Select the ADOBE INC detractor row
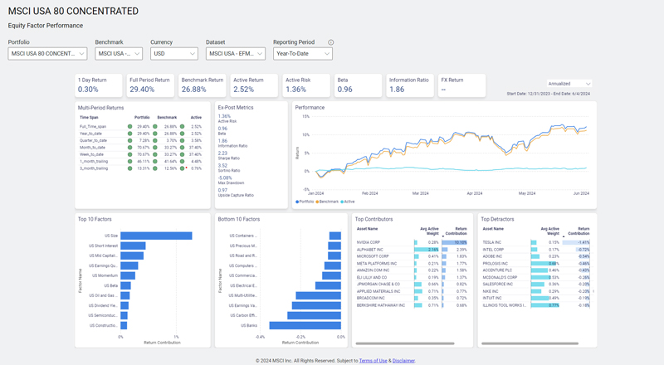The width and height of the screenshot is (664, 365). pos(536,256)
